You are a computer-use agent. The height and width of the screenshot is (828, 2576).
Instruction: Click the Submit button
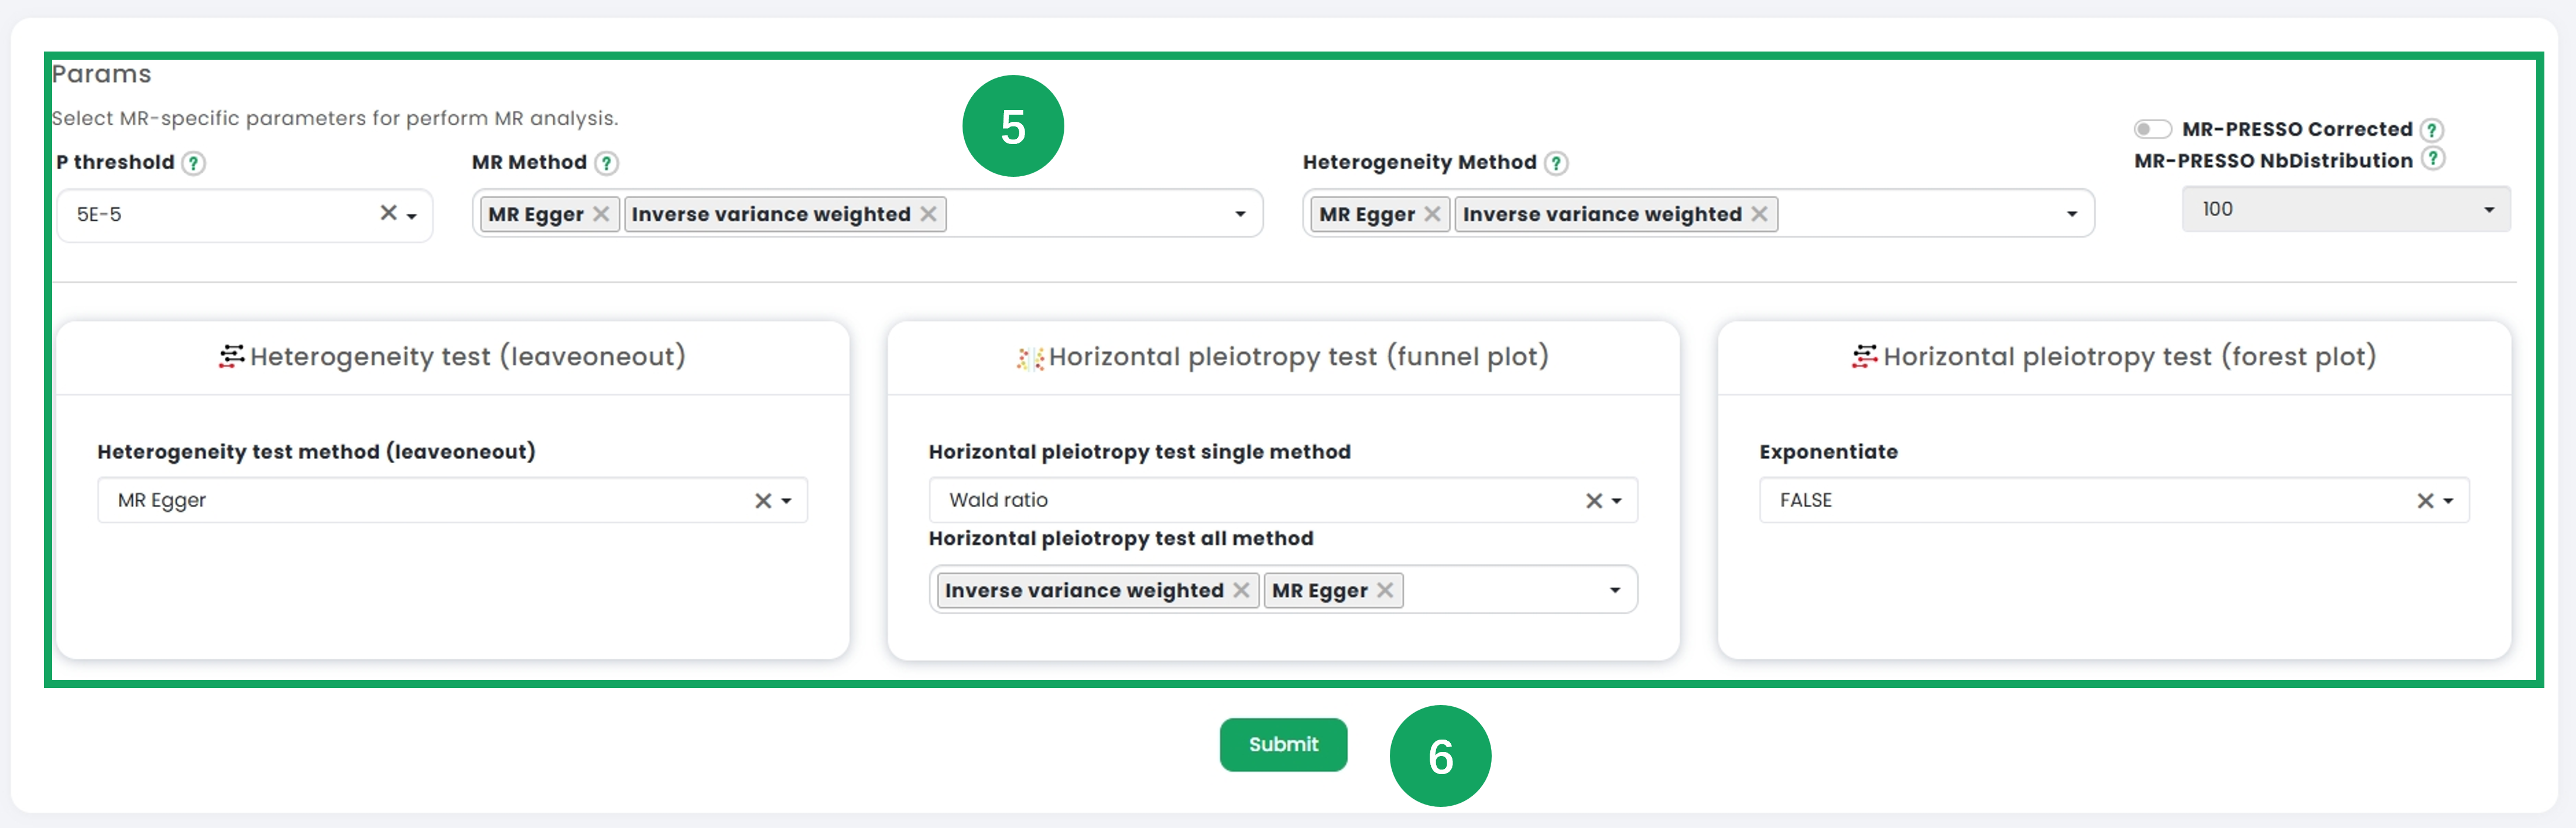(1283, 744)
